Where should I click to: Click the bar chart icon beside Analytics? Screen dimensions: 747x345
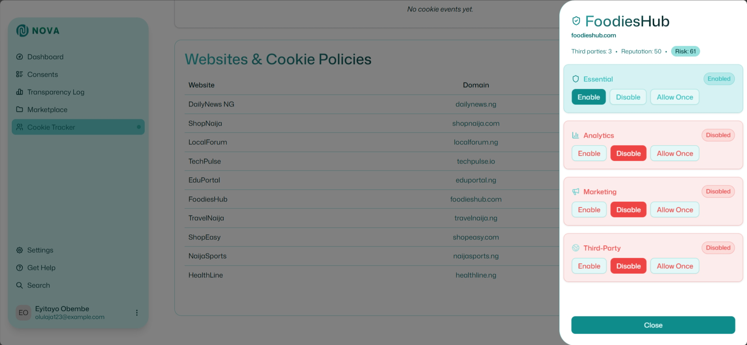(x=576, y=135)
